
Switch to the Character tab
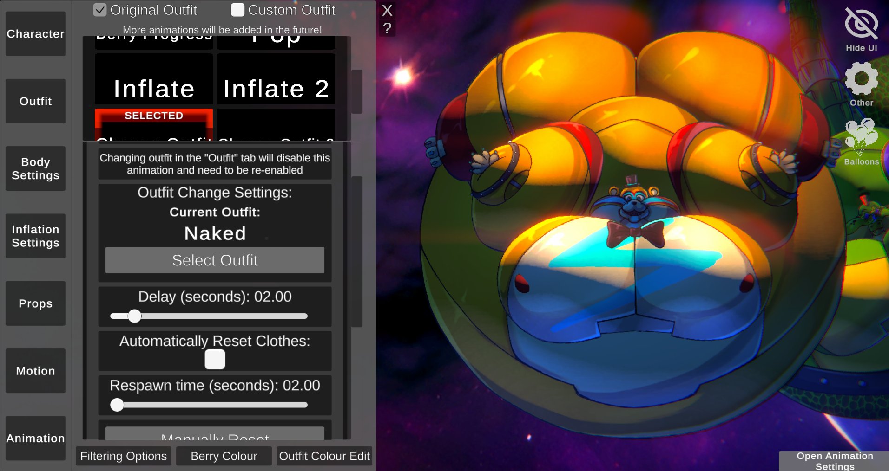coord(35,34)
